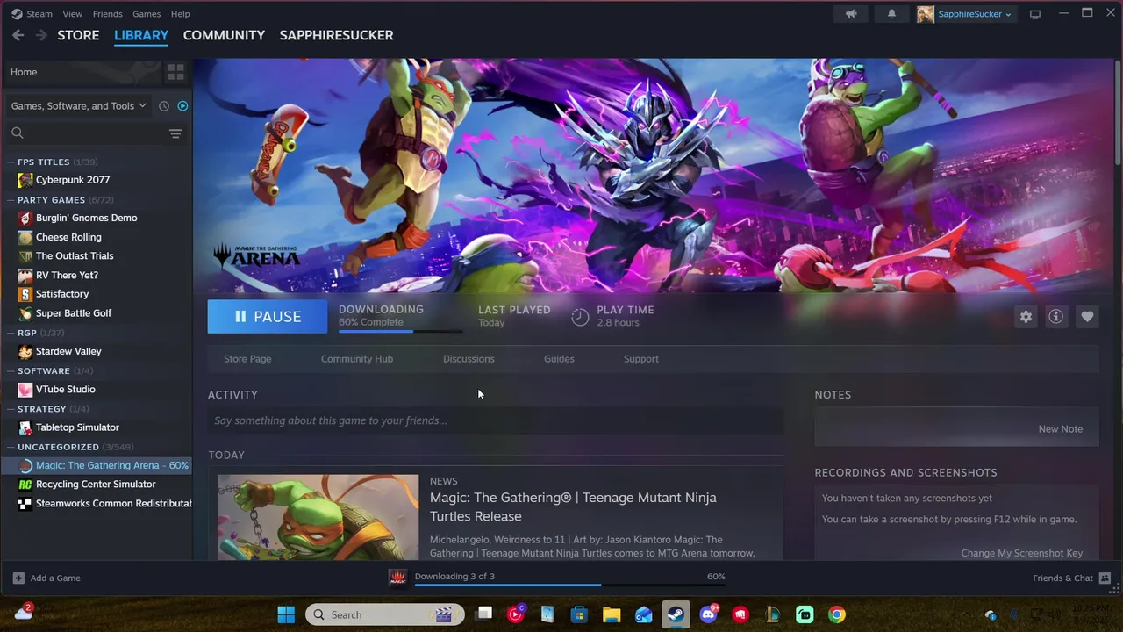Add game to favorites heart icon

[1087, 317]
